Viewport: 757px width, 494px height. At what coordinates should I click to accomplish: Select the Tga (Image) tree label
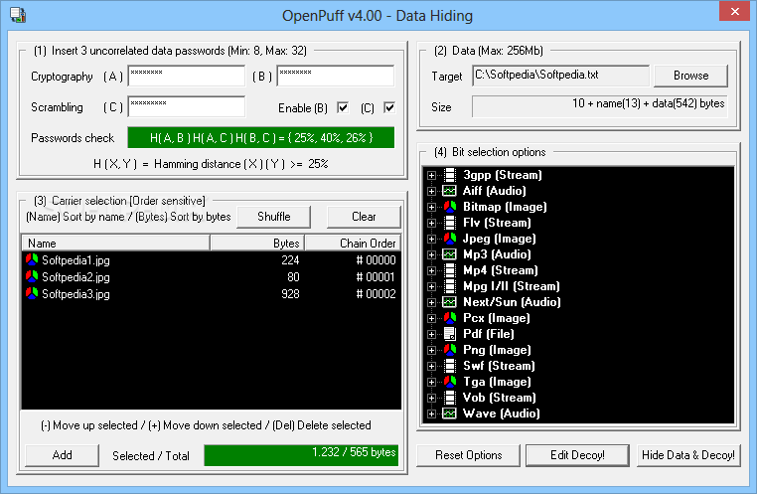click(497, 382)
